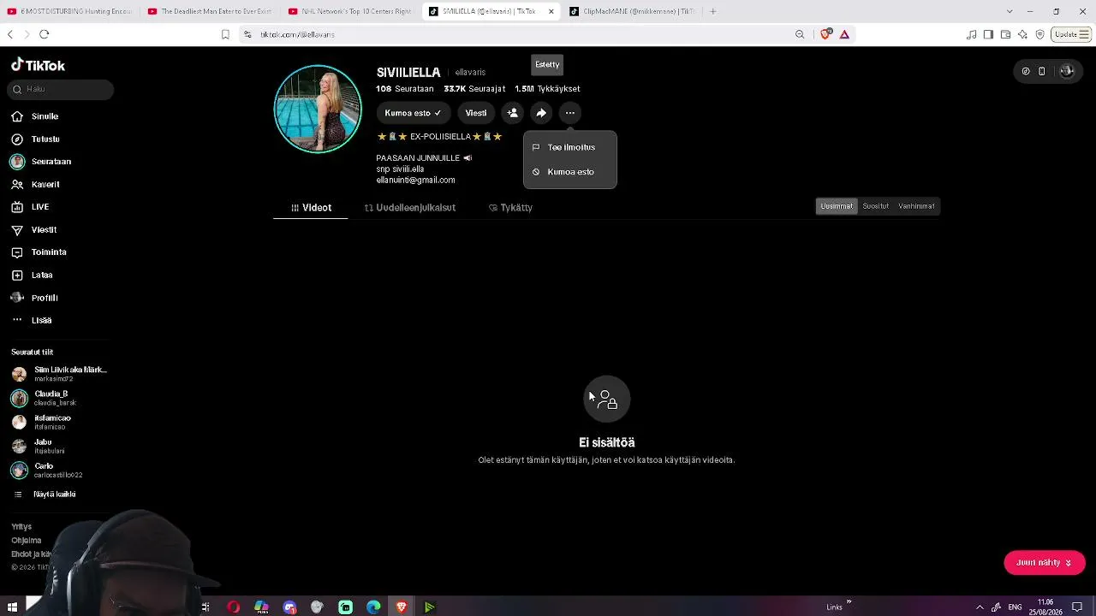The width and height of the screenshot is (1096, 616).
Task: Open the Brave Shields icon
Action: (x=825, y=34)
